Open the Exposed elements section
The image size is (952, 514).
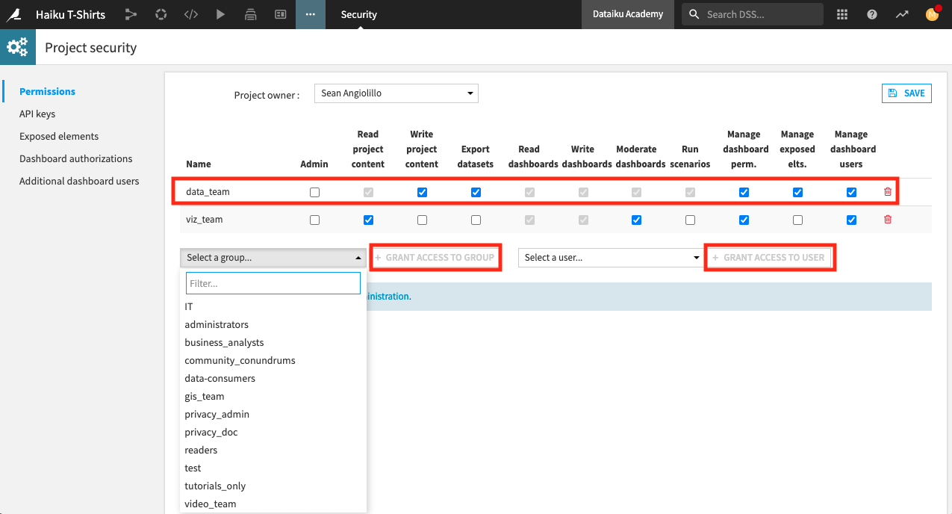[59, 136]
